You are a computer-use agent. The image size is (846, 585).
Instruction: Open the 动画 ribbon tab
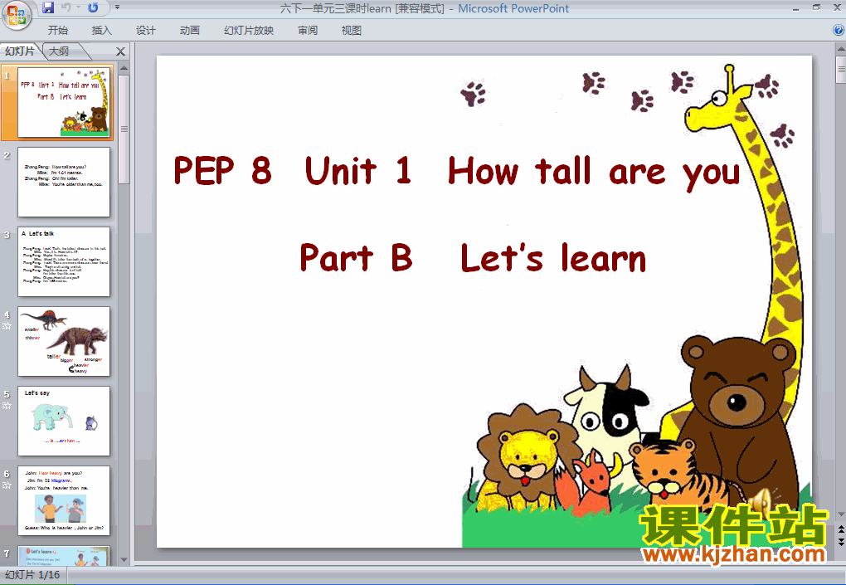click(x=190, y=30)
